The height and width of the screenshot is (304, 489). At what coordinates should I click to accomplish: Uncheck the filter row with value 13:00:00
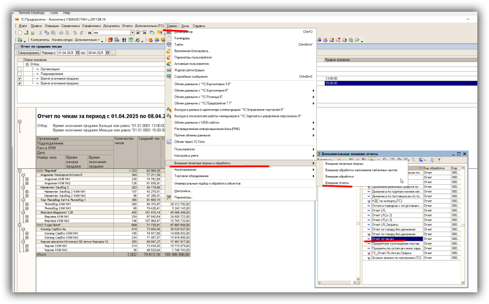tap(20, 79)
